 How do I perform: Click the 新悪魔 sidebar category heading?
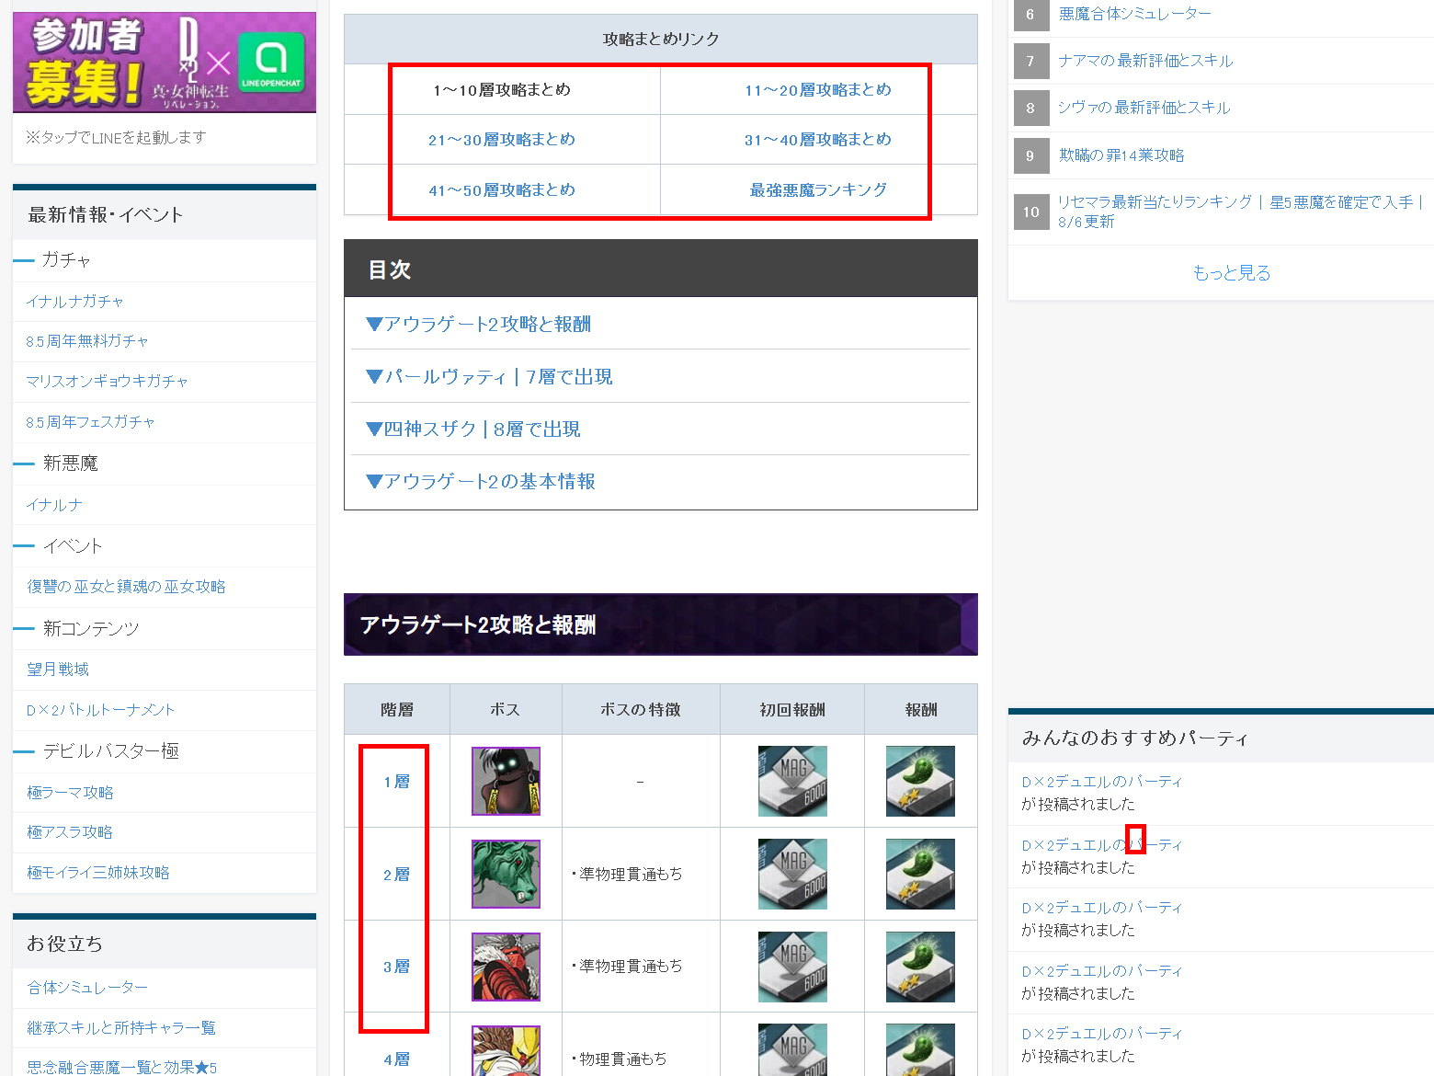(x=71, y=464)
